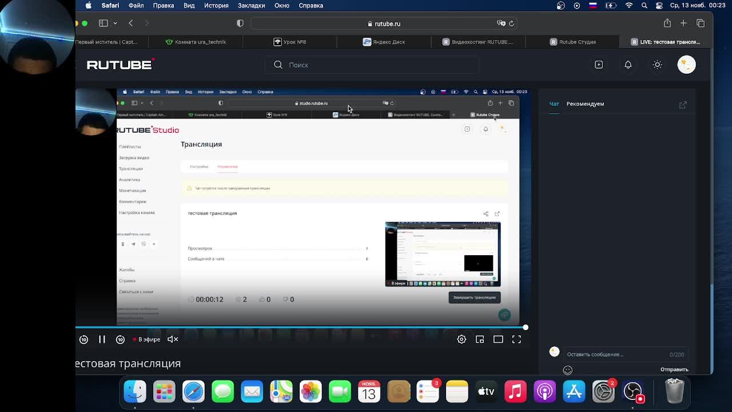Open Launchpad from the Dock
Image resolution: width=732 pixels, height=412 pixels.
coord(164,391)
